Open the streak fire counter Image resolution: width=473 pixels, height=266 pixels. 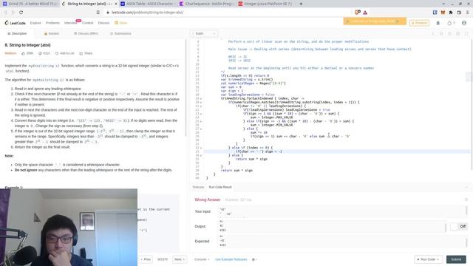click(451, 23)
